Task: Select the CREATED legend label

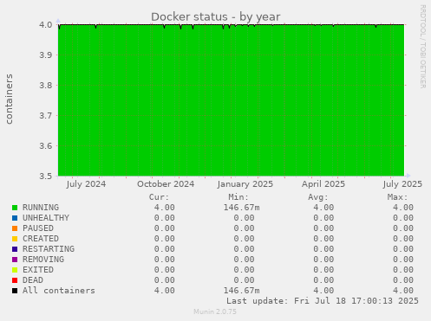Action: tap(41, 239)
